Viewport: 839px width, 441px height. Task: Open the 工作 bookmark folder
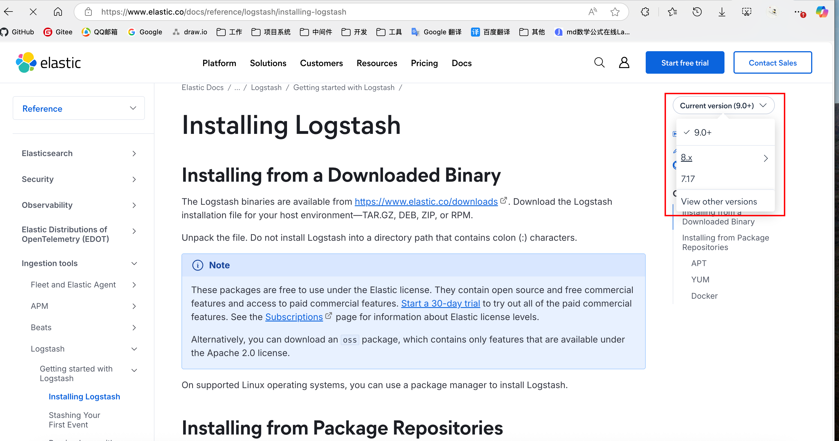(x=229, y=32)
